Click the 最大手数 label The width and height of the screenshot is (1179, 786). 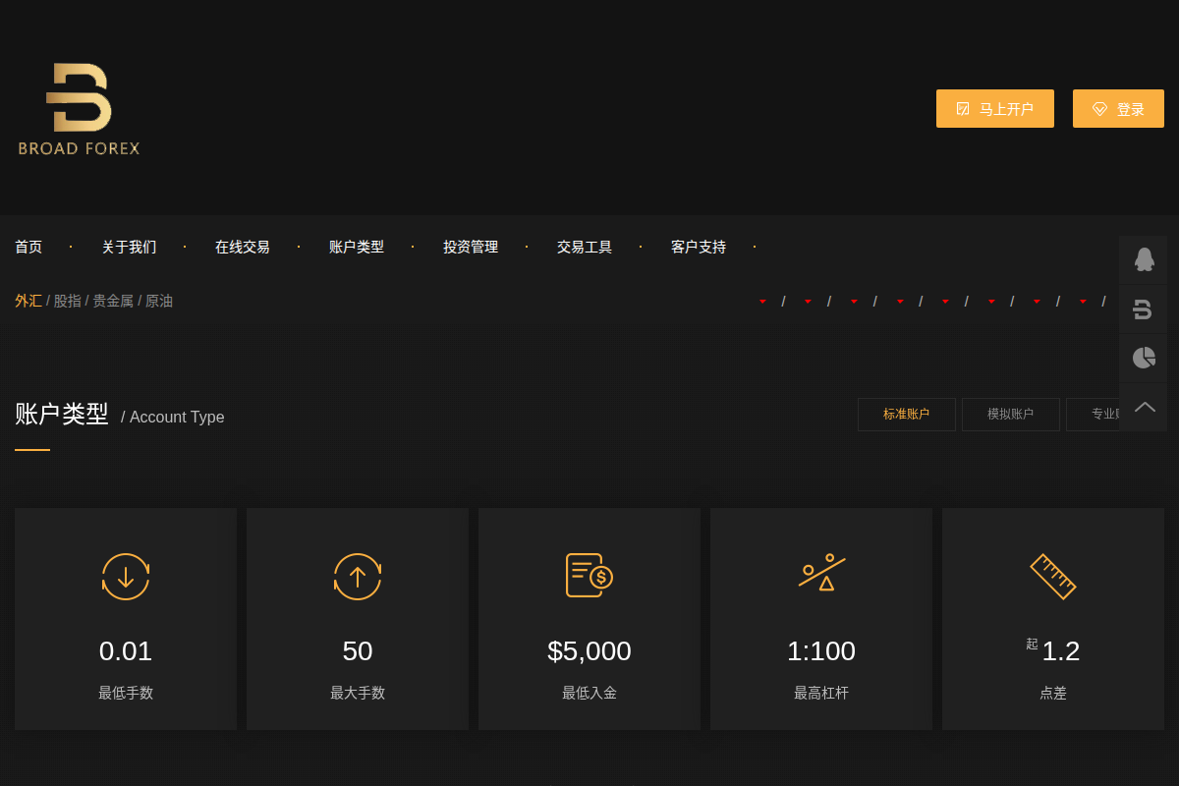(358, 693)
